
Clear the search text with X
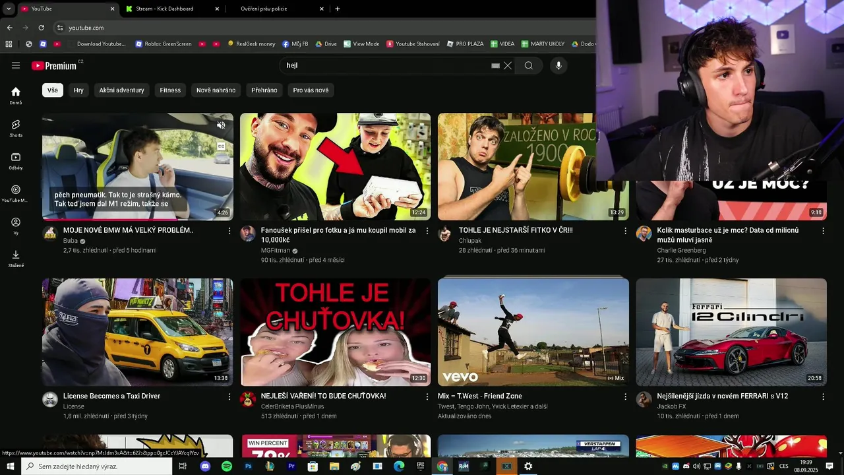click(x=508, y=65)
